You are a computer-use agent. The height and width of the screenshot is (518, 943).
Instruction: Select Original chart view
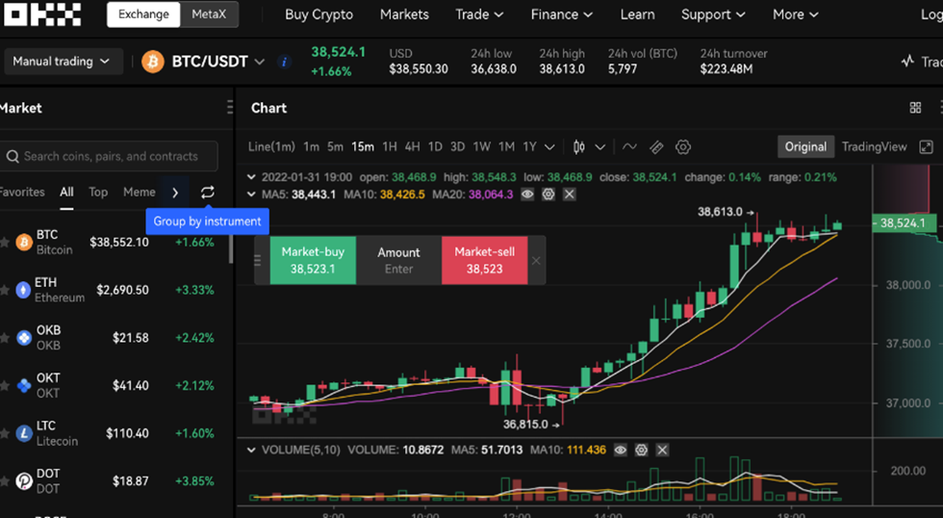(805, 146)
